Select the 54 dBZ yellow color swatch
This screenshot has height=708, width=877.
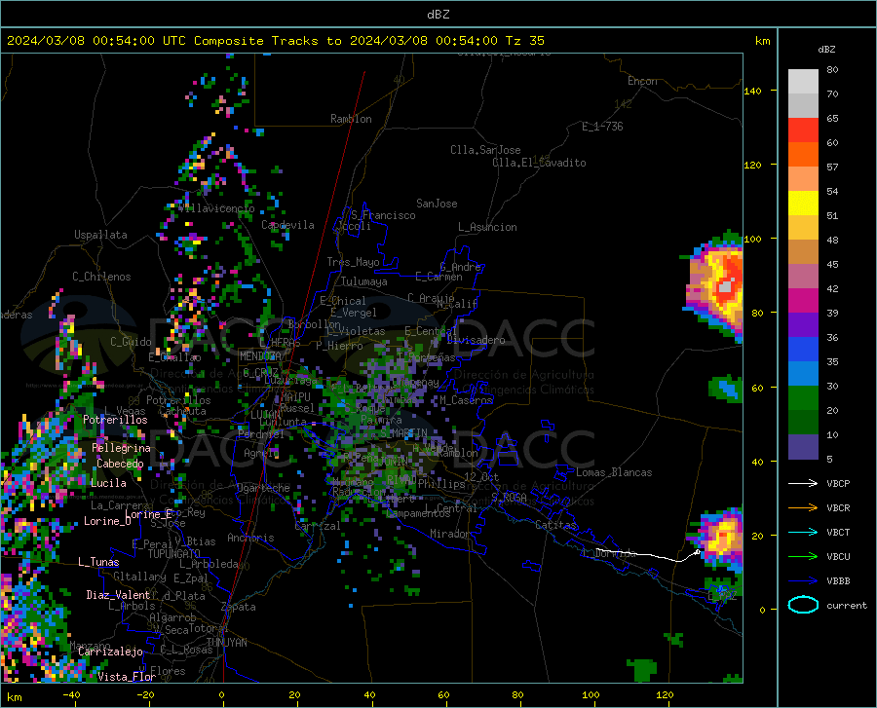(803, 203)
